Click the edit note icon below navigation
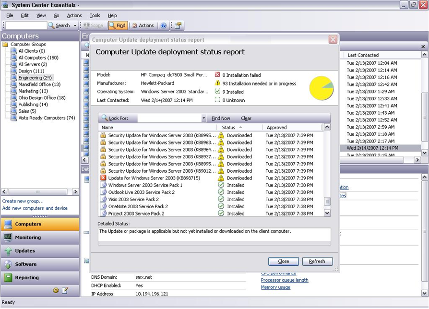Image resolution: width=429 pixels, height=309 pixels. coord(65,290)
